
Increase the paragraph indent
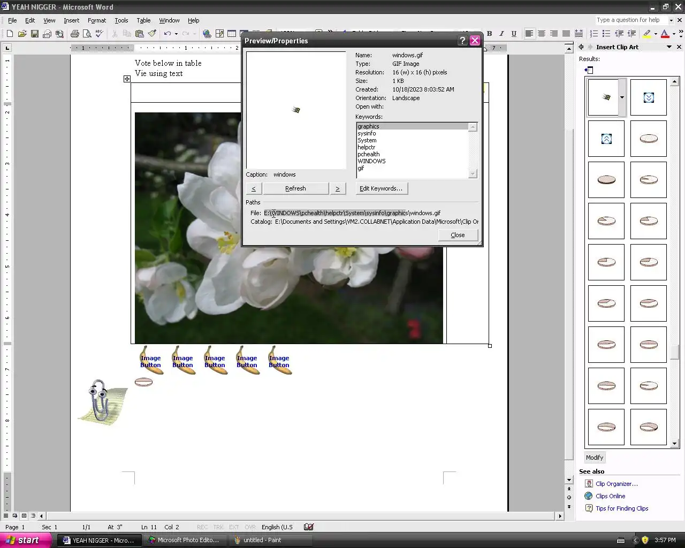[631, 34]
